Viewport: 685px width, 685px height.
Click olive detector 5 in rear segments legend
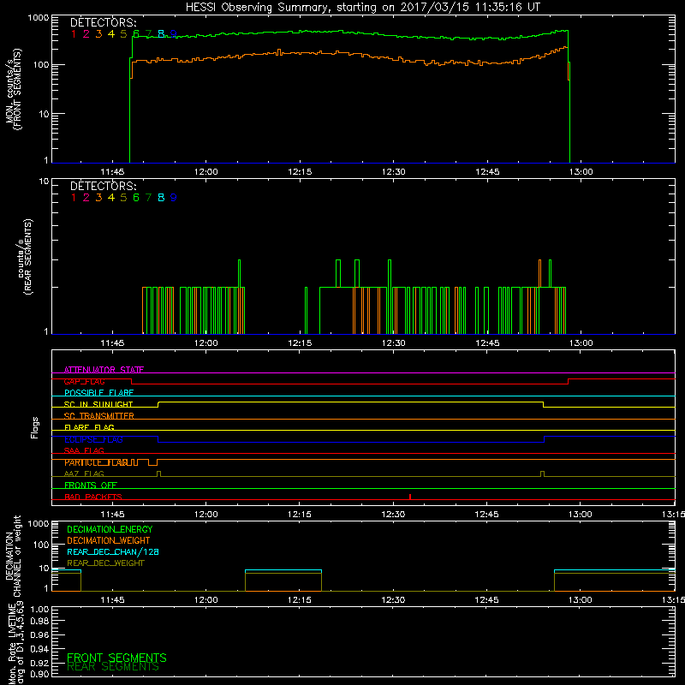click(x=123, y=198)
